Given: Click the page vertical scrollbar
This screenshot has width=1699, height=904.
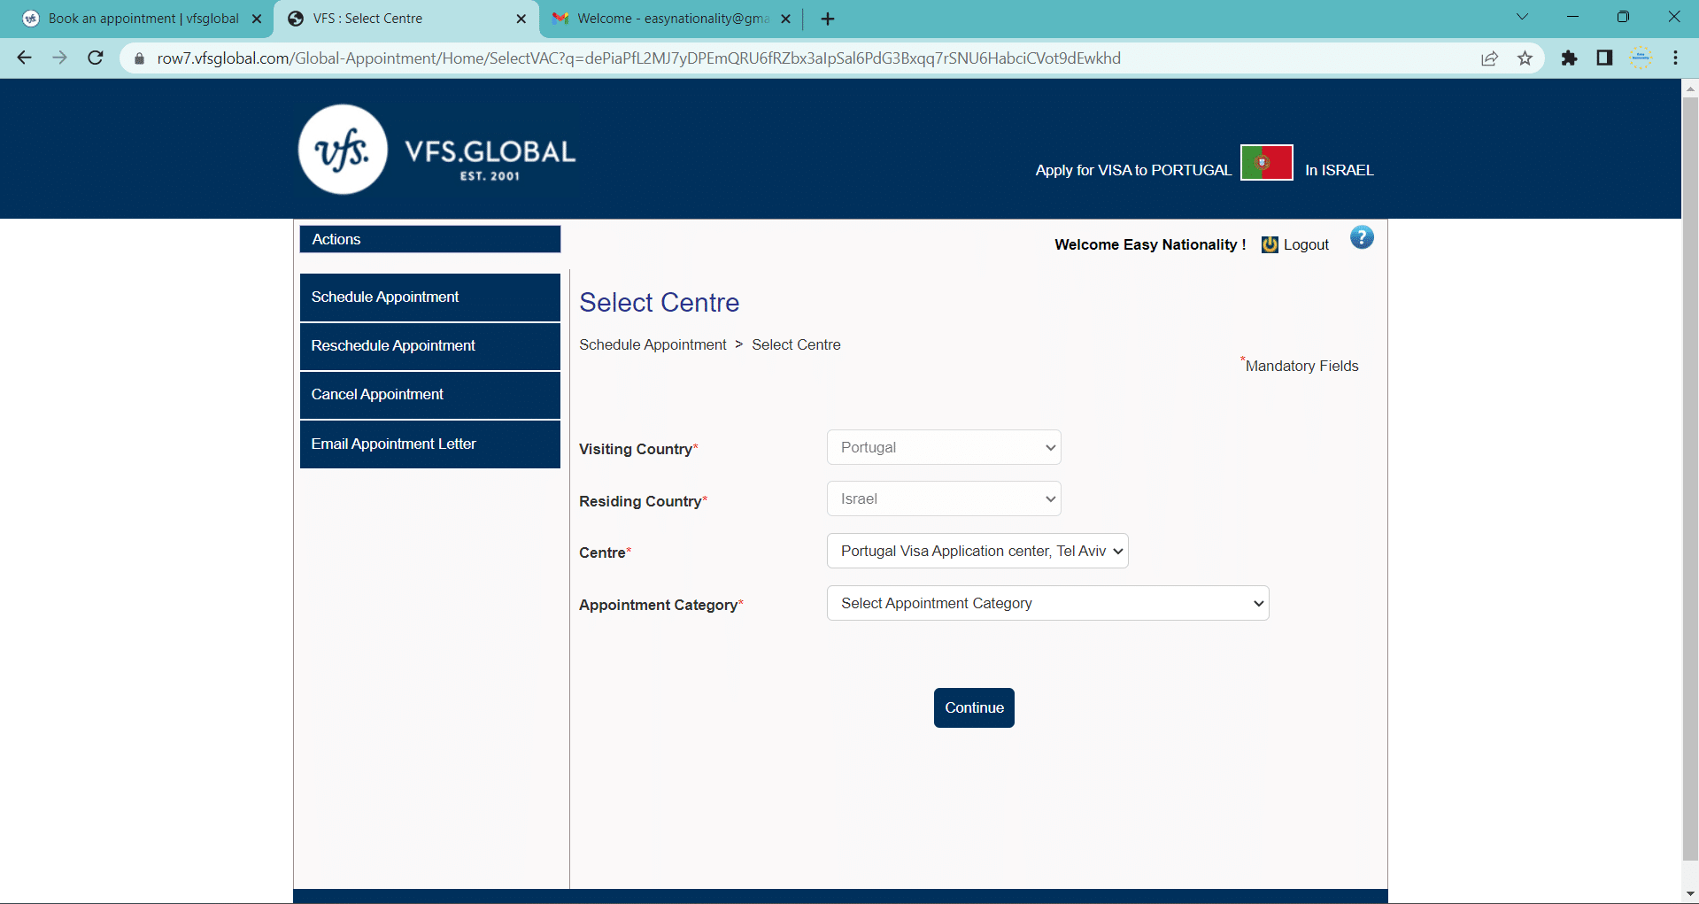Looking at the screenshot, I should (1690, 478).
